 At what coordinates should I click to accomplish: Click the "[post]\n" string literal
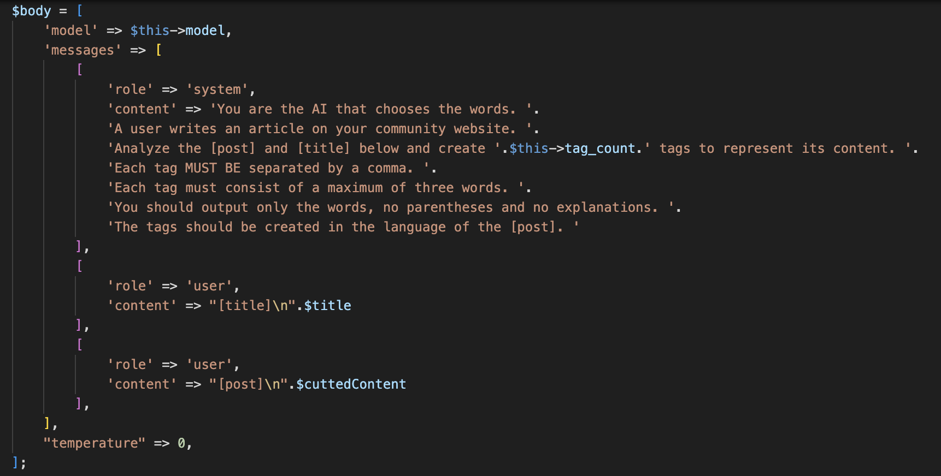[249, 384]
